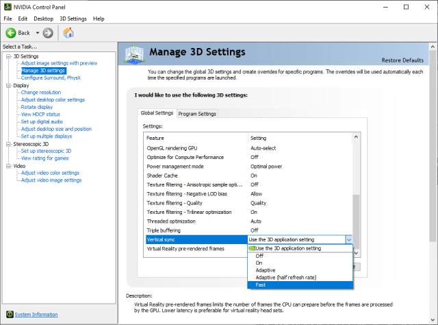Select the Power management mode row
This screenshot has height=325, width=438.
249,167
